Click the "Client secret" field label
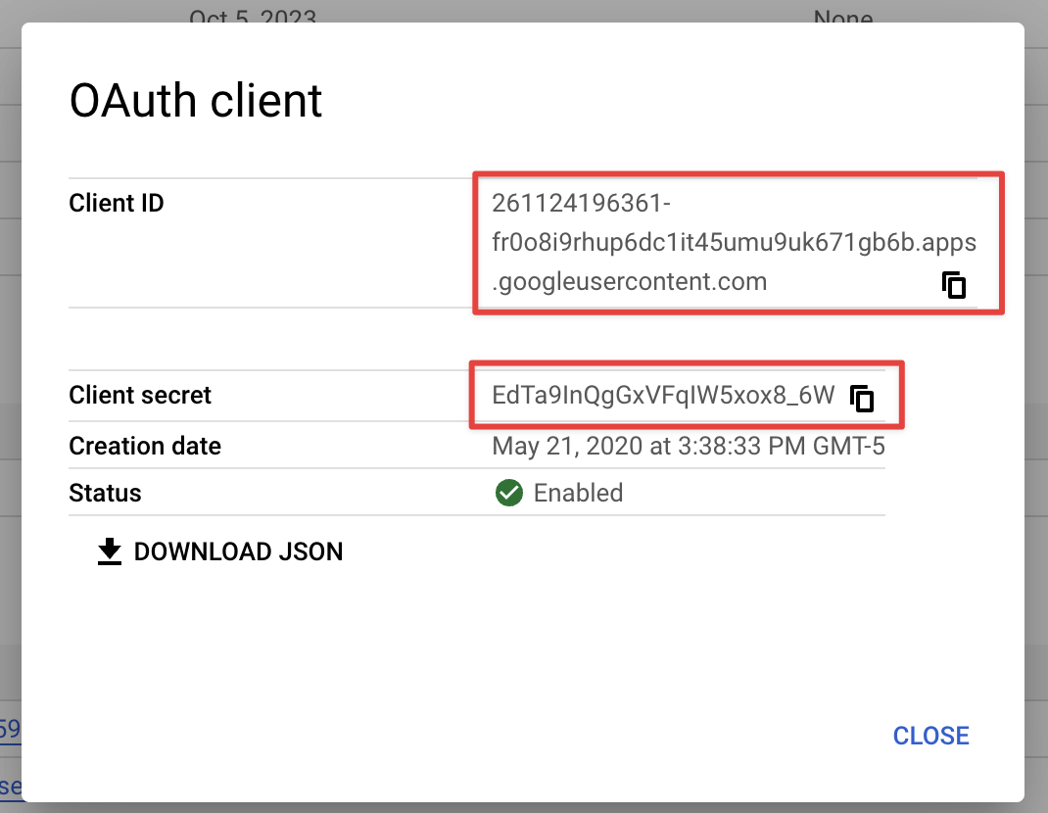The height and width of the screenshot is (813, 1048). 140,396
